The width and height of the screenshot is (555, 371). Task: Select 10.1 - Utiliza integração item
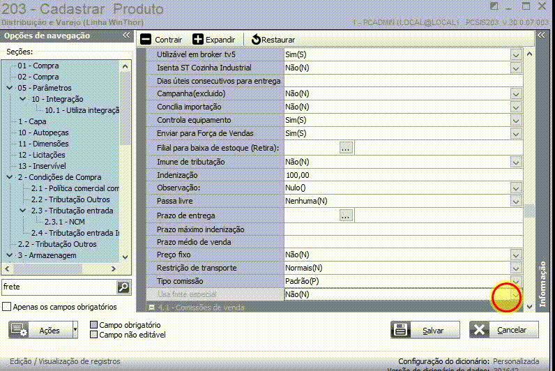[x=82, y=110]
